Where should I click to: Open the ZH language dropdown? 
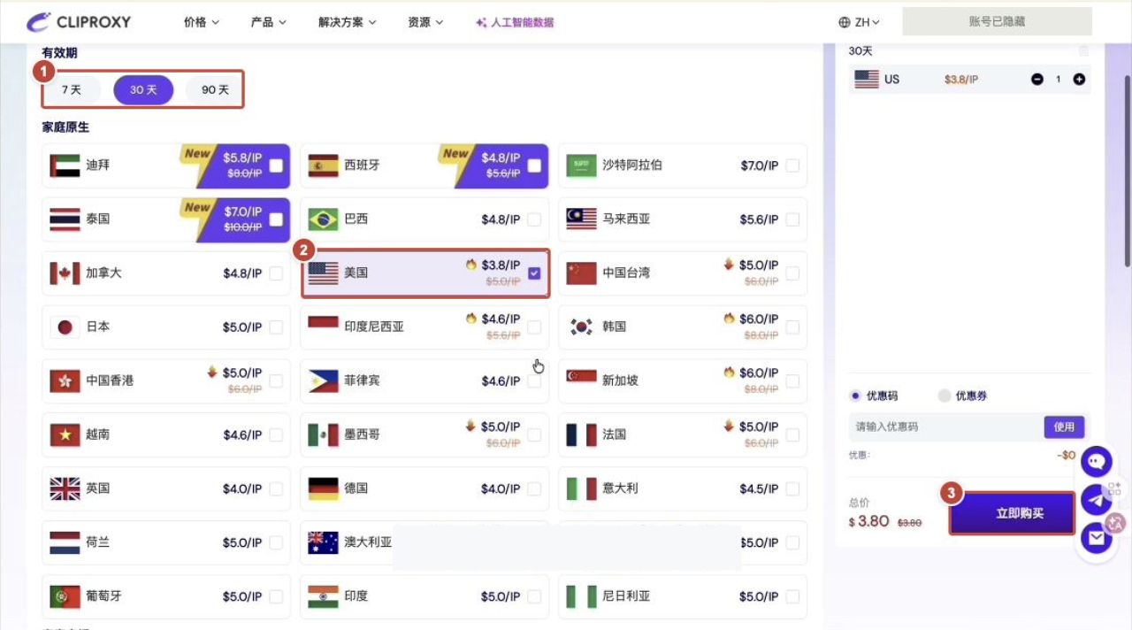[x=859, y=22]
